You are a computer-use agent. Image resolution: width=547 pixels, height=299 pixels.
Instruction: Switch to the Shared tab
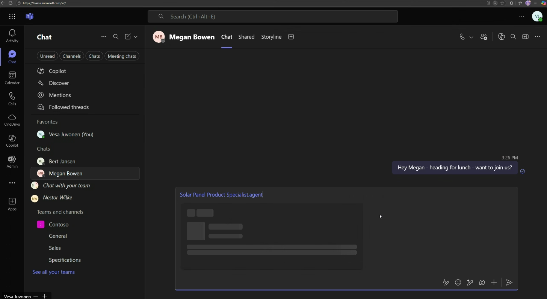click(x=246, y=37)
